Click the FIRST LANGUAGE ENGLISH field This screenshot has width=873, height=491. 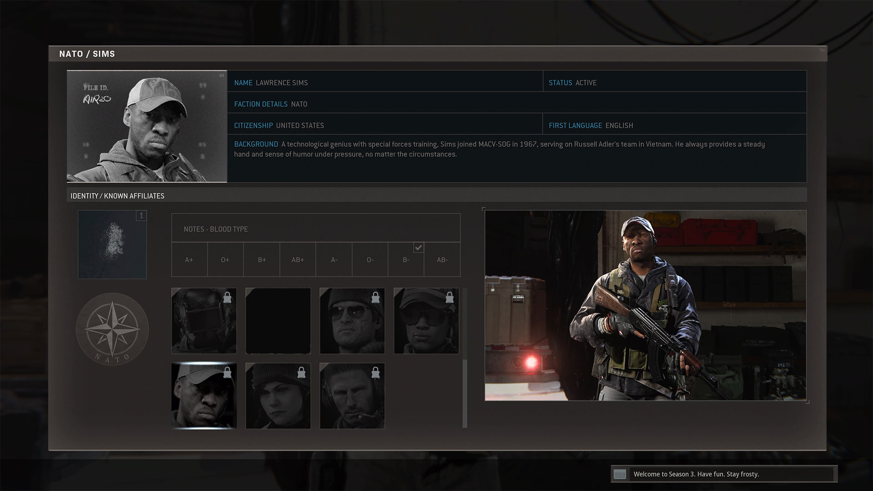(x=675, y=124)
